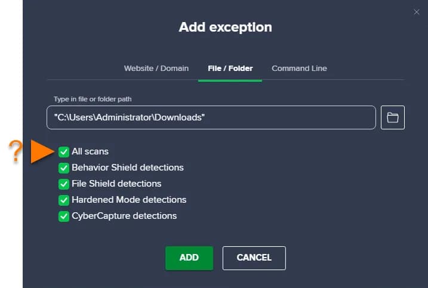Click the 'Add exception' dialog title
Image resolution: width=428 pixels, height=288 pixels.
225,27
